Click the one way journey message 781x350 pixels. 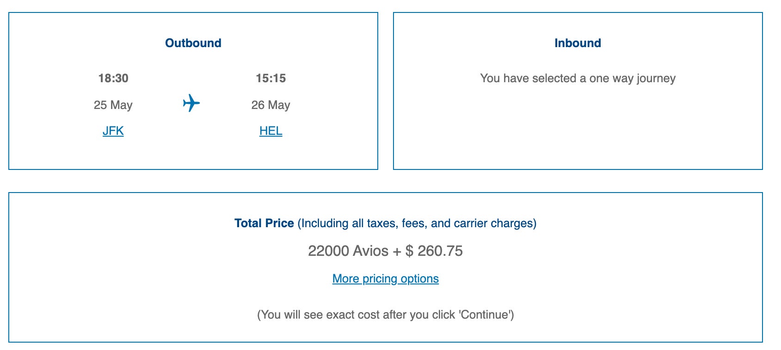(578, 78)
